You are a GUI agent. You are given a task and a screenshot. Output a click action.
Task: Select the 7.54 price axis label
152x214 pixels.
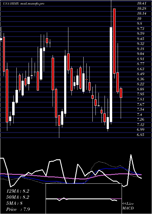(141, 109)
